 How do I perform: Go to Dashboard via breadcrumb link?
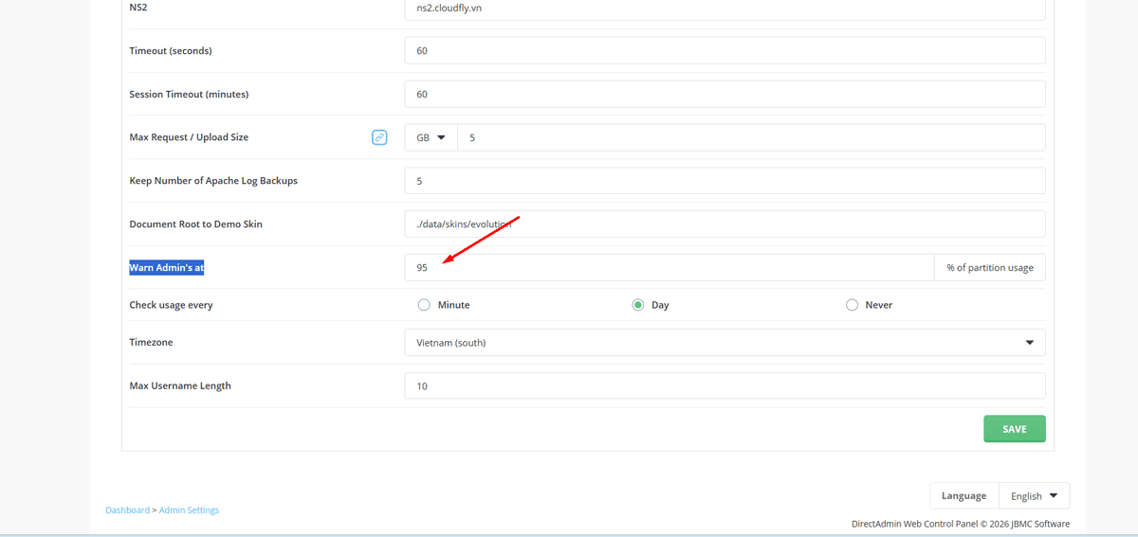pos(127,510)
